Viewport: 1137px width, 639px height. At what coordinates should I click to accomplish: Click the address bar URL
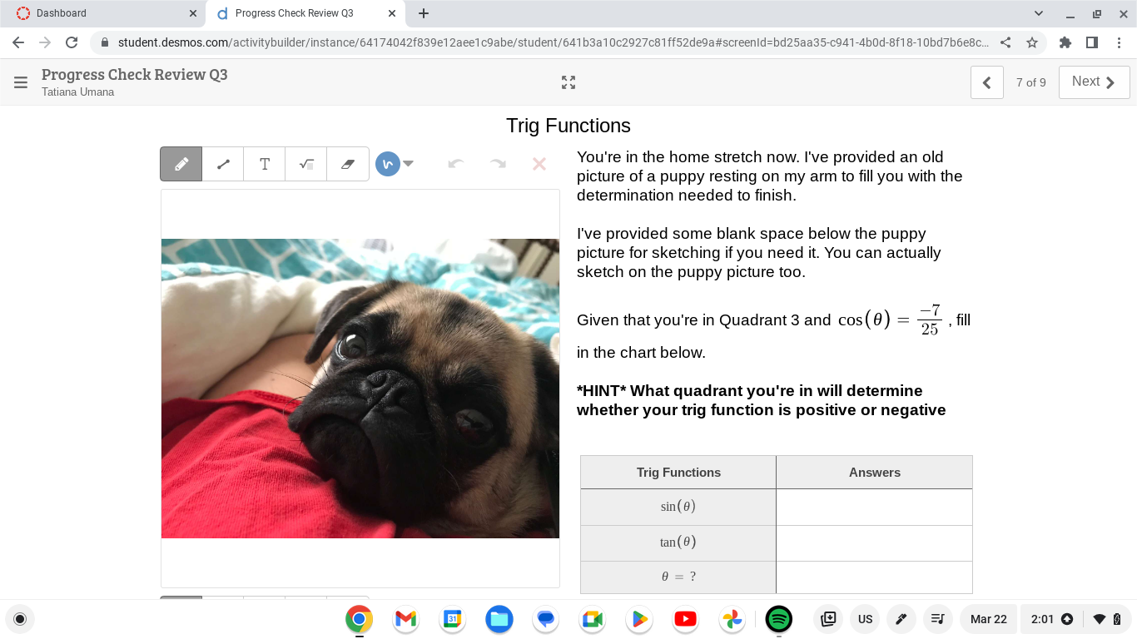(554, 42)
